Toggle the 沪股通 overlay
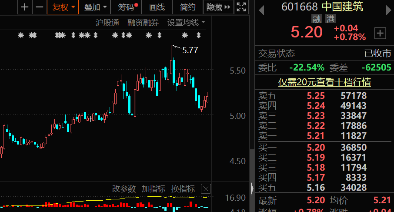 [x=107, y=22]
